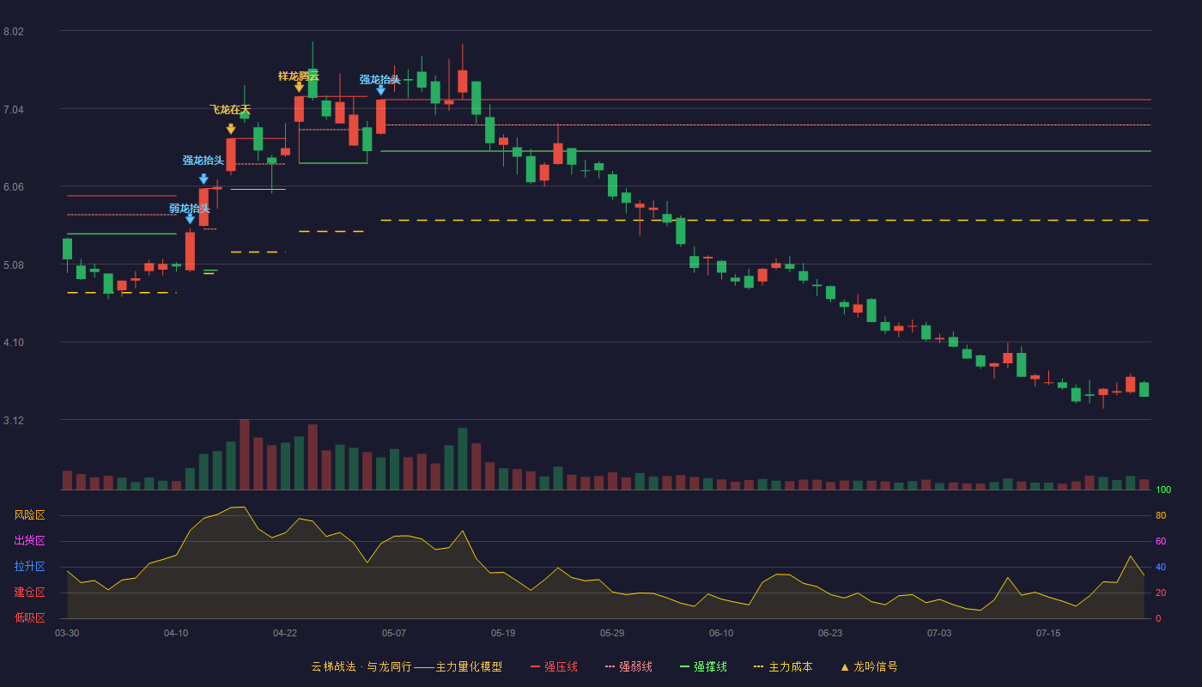Click the orange arrow under 祥龙腾云 signal
1202x687 pixels.
[x=299, y=87]
